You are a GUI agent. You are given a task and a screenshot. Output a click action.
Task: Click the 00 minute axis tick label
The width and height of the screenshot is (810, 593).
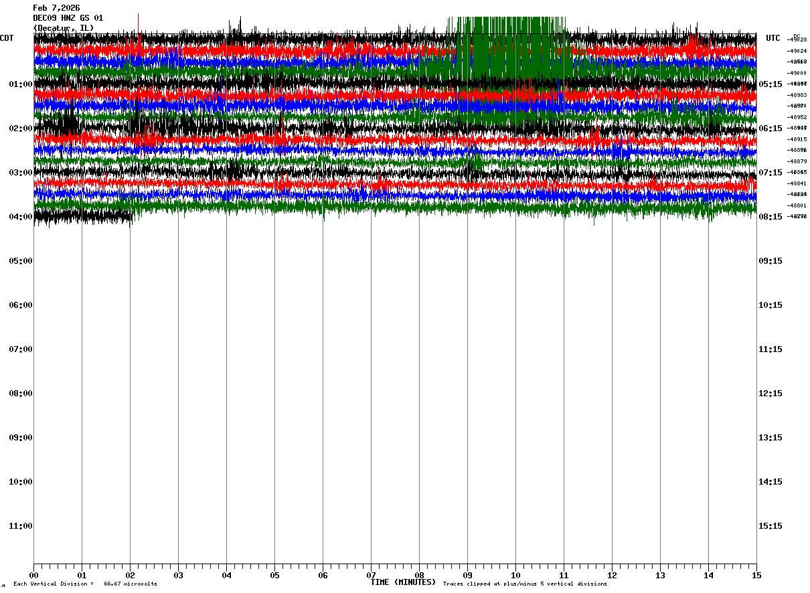(x=33, y=575)
